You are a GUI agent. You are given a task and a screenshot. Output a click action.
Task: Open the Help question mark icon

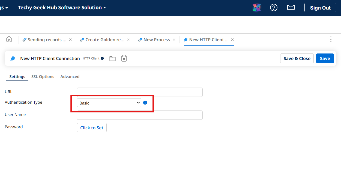pyautogui.click(x=274, y=8)
